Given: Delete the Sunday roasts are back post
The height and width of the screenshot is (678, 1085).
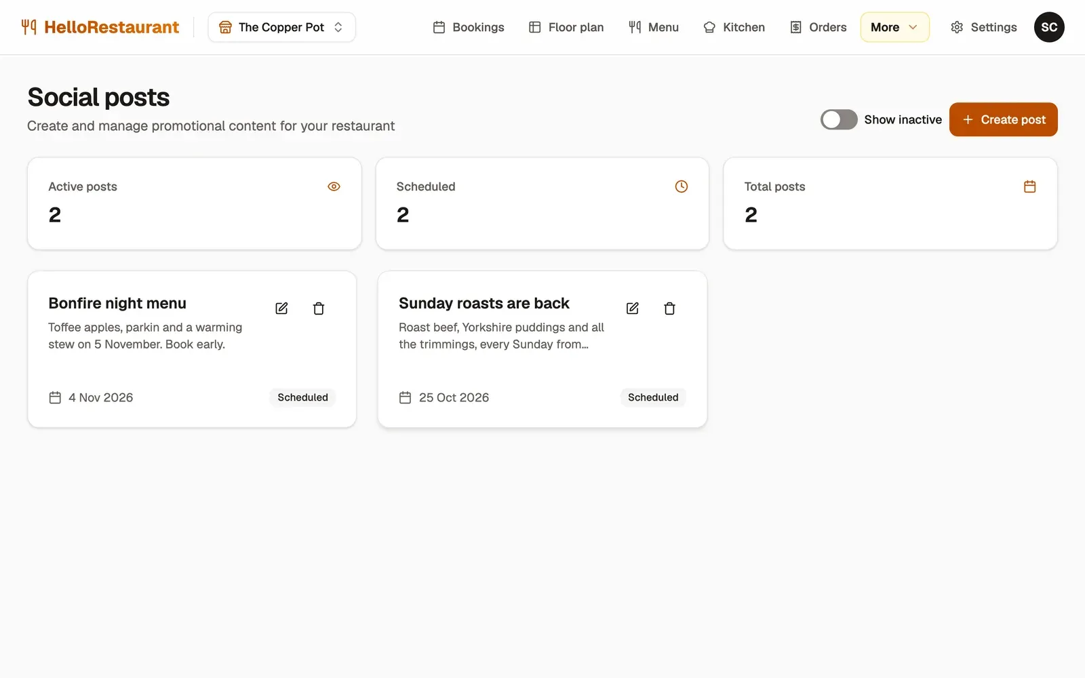Looking at the screenshot, I should (669, 308).
